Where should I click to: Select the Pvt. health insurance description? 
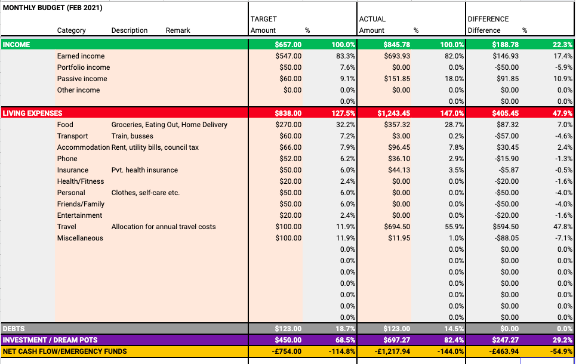(144, 170)
